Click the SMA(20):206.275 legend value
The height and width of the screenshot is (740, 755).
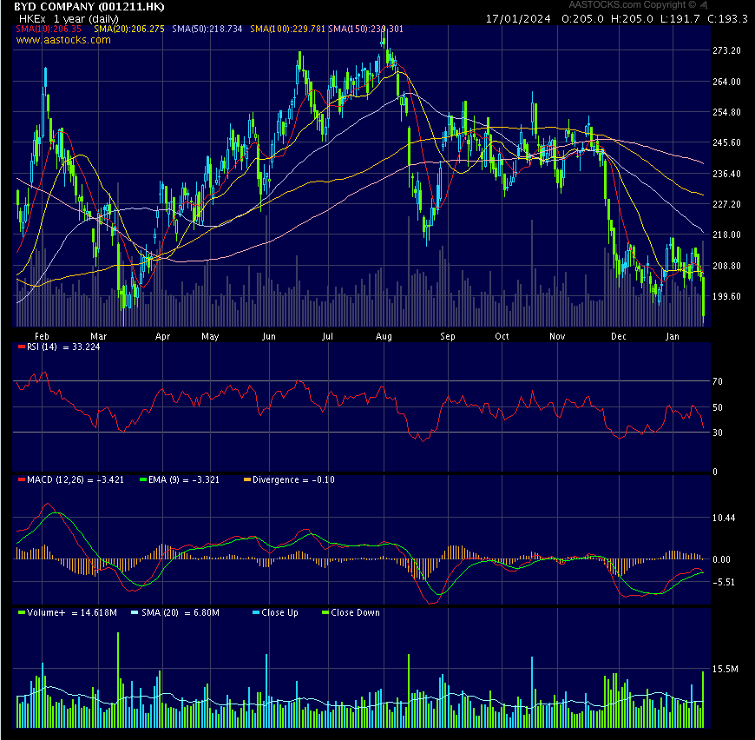point(129,29)
